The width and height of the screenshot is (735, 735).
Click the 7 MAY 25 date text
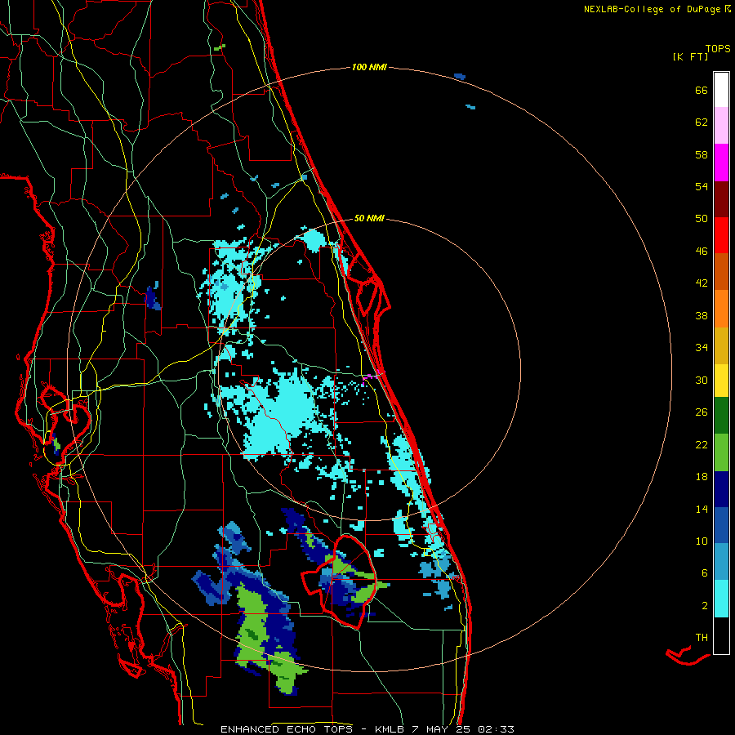[x=441, y=729]
